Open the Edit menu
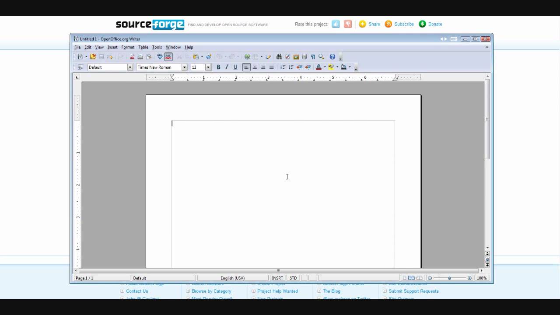560x315 pixels. [x=88, y=47]
